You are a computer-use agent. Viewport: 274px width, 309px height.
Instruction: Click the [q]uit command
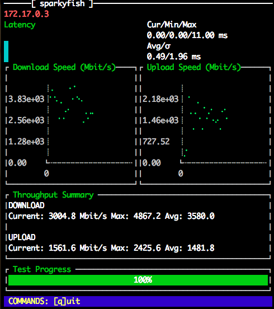(x=67, y=301)
